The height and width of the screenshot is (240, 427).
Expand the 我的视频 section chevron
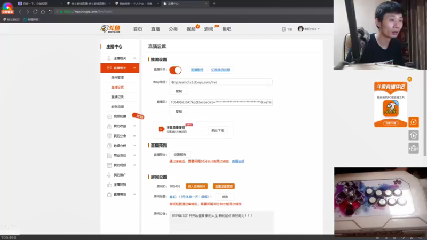pos(135,165)
